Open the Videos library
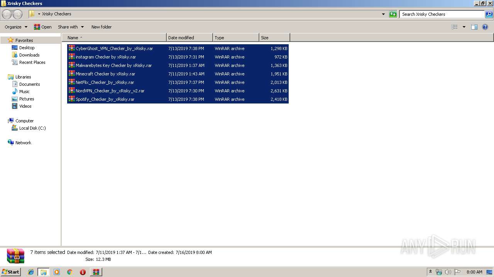 point(25,106)
